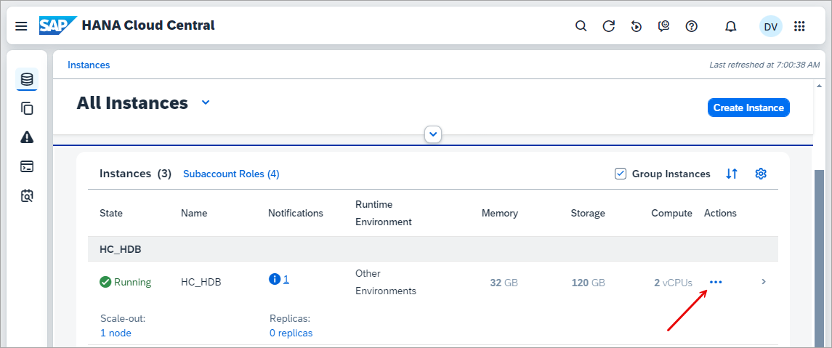Open table settings gear icon
This screenshot has width=832, height=348.
[x=761, y=174]
